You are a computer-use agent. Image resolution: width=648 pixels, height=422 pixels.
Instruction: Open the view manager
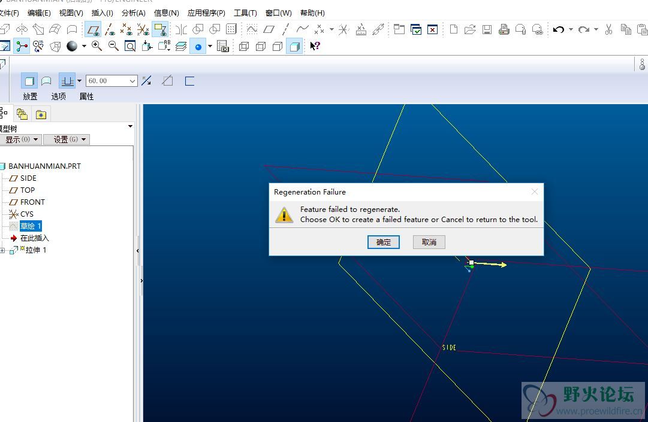click(x=223, y=46)
